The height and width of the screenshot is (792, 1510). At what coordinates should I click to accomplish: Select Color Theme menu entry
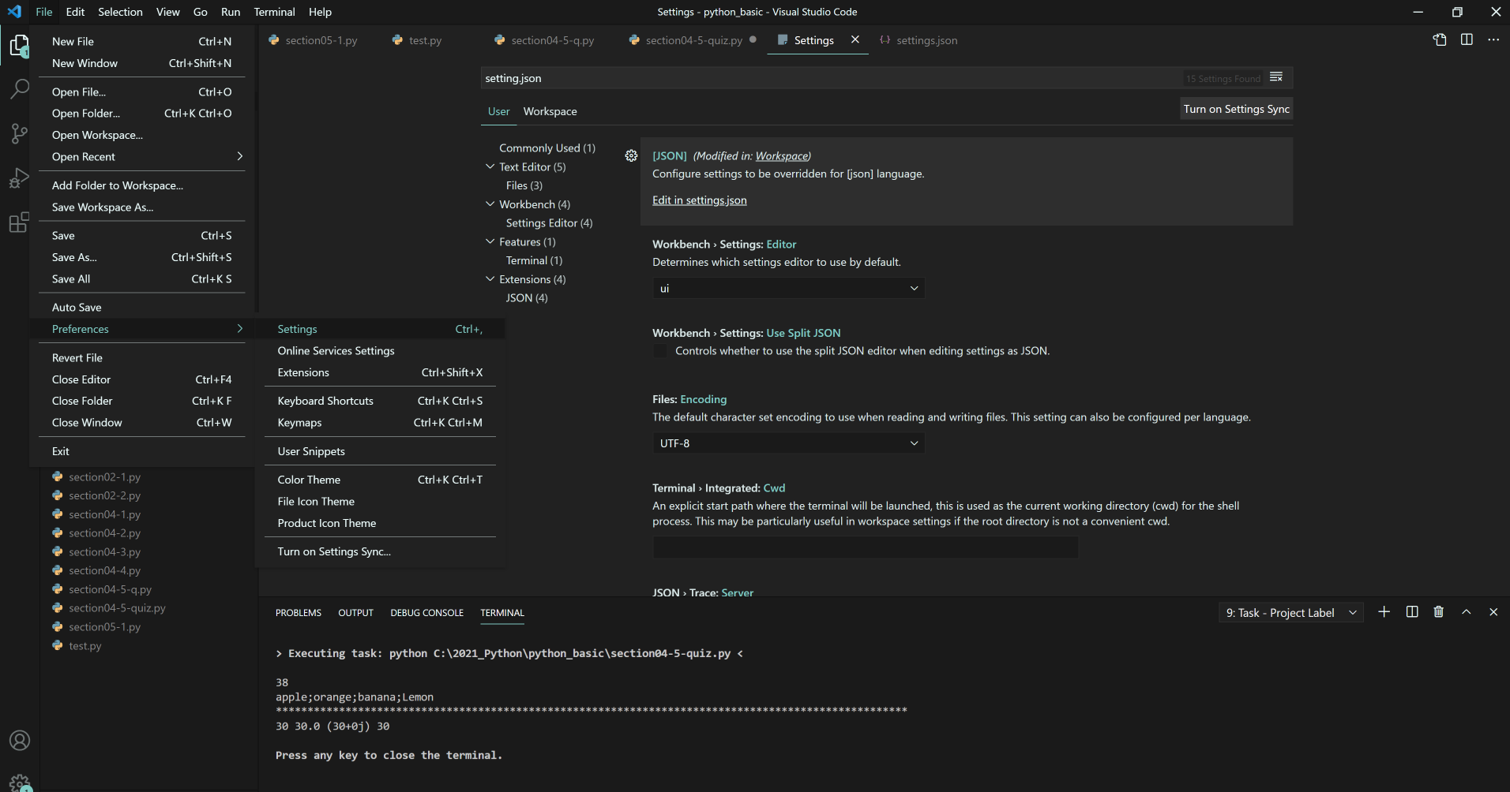pyautogui.click(x=380, y=480)
